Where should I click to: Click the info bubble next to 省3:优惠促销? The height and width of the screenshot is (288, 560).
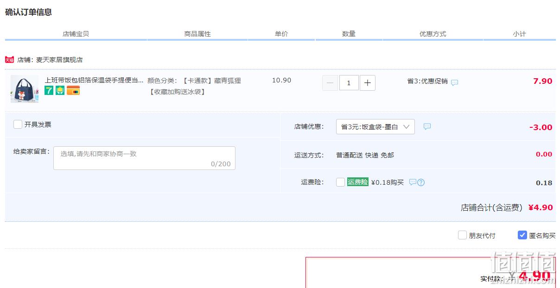click(455, 82)
